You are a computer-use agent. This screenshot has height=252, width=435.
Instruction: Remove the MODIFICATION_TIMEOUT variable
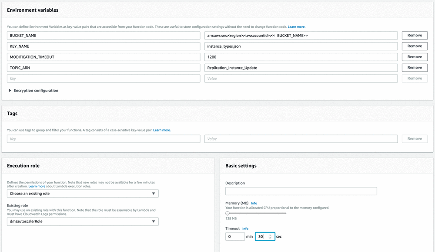(415, 57)
